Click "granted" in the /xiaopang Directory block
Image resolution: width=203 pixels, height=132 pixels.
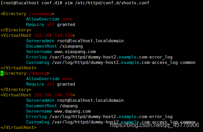(66, 25)
